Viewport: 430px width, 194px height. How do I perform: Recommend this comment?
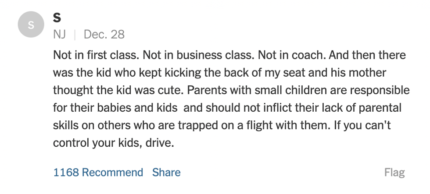(98, 173)
